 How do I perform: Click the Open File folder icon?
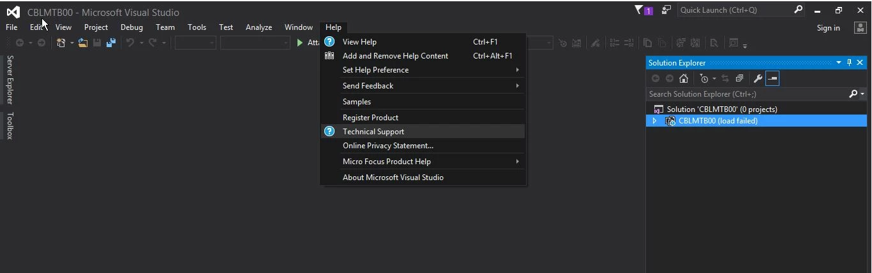(x=83, y=43)
